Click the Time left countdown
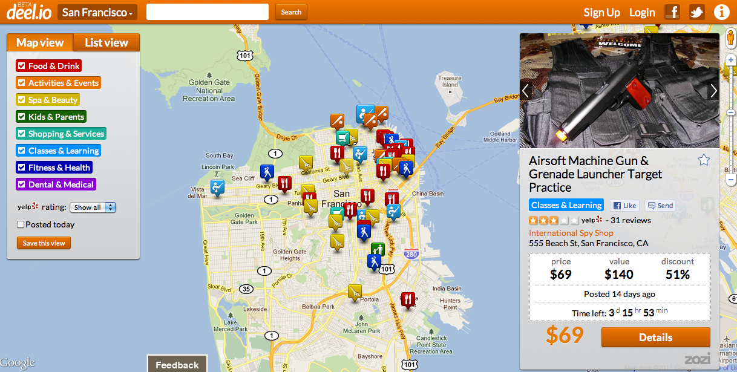737x372 pixels. (620, 313)
